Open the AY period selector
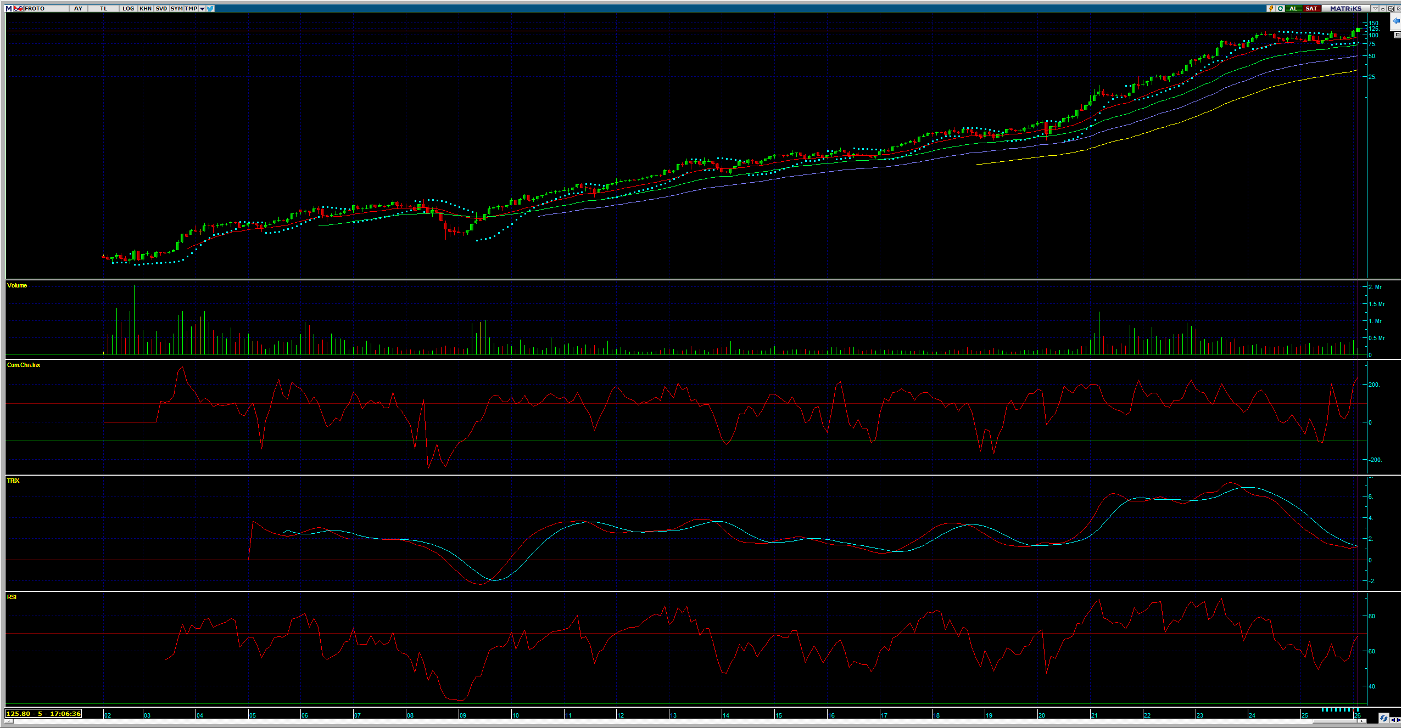 (x=78, y=9)
